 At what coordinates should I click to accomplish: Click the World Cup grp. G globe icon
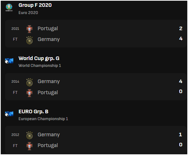click(9, 61)
